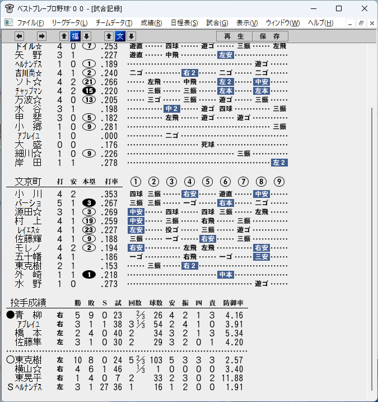The width and height of the screenshot is (378, 402).
Task: Open the 成績(R) menu
Action: point(151,23)
